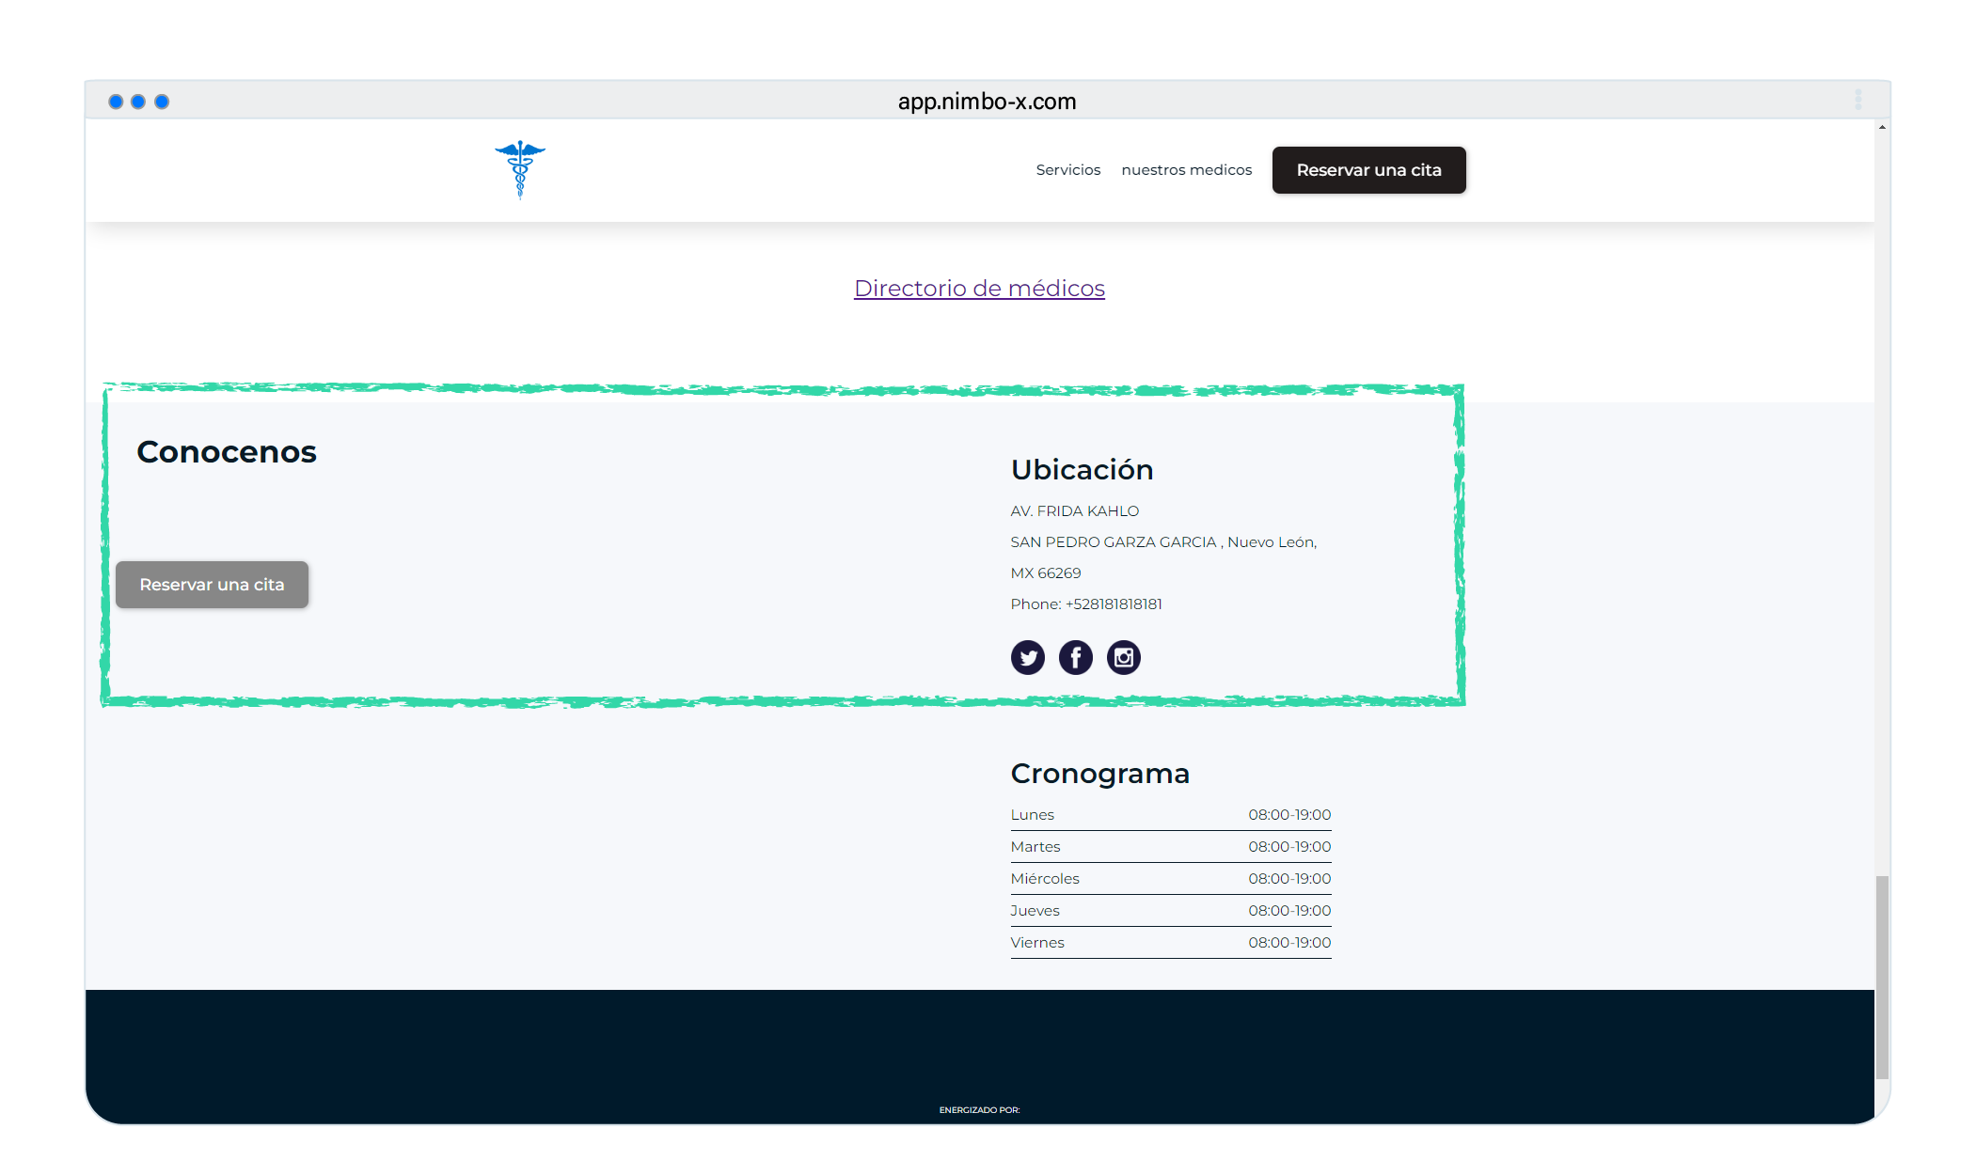The width and height of the screenshot is (1976, 1176).
Task: Click the blue caduceus clinic logo
Action: (x=519, y=169)
